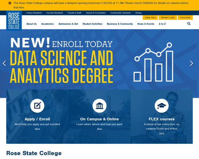This screenshot has width=199, height=159.
Task: Go to previous slide arrow
Action: [4, 64]
